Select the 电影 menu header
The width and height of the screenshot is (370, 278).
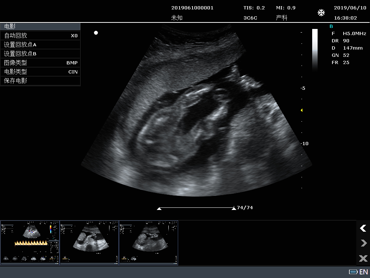40,26
